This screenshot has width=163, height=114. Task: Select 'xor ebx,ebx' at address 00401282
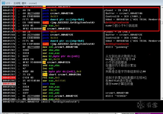coord(51,50)
